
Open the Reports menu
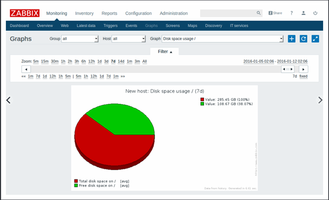coord(109,13)
